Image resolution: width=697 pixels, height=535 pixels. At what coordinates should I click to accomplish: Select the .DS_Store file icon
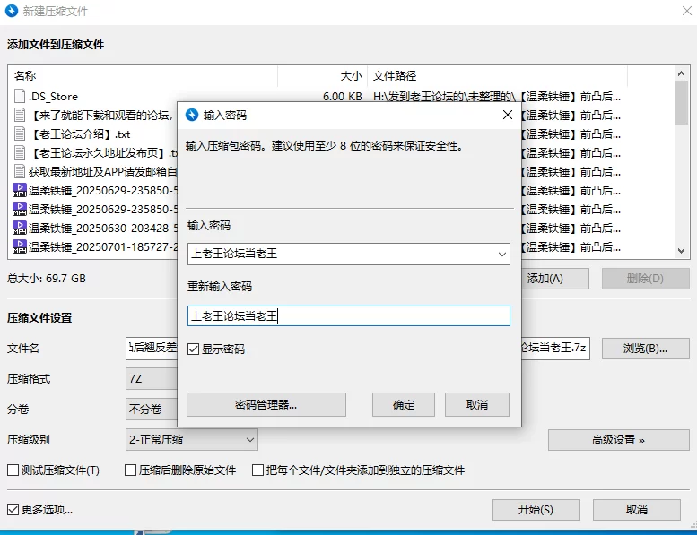(x=20, y=96)
